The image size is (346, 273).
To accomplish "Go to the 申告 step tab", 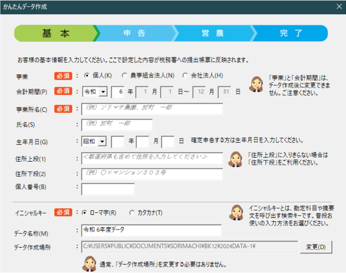I will [x=135, y=33].
